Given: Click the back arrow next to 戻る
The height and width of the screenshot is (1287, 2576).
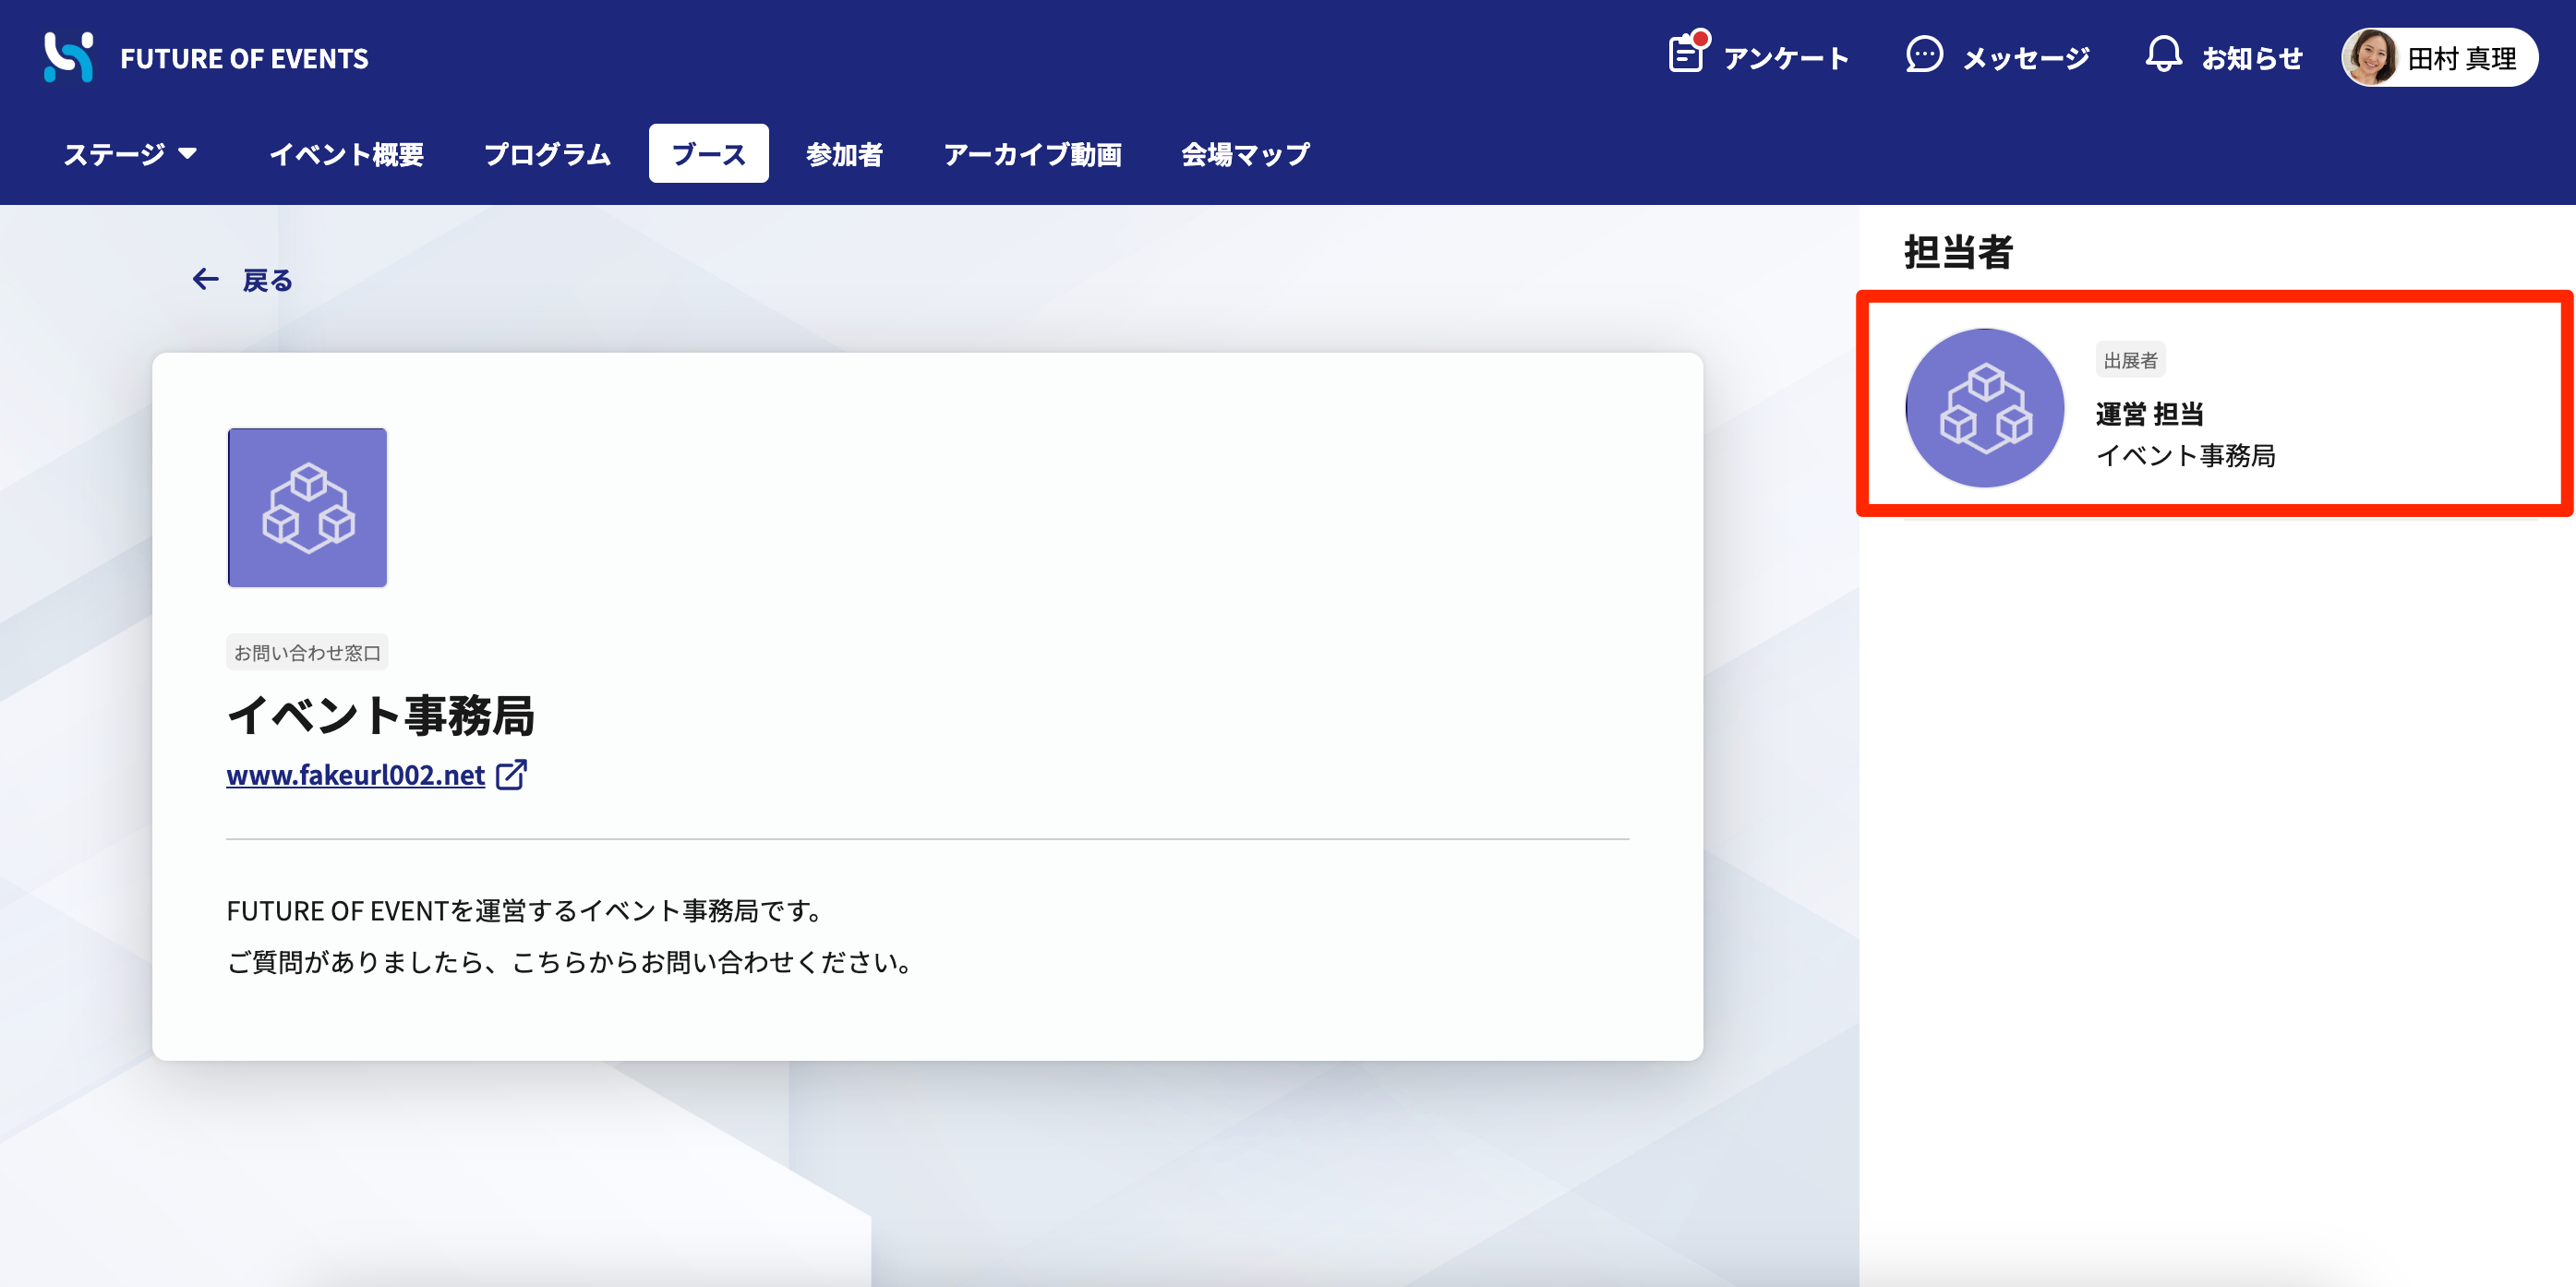Looking at the screenshot, I should tap(206, 279).
